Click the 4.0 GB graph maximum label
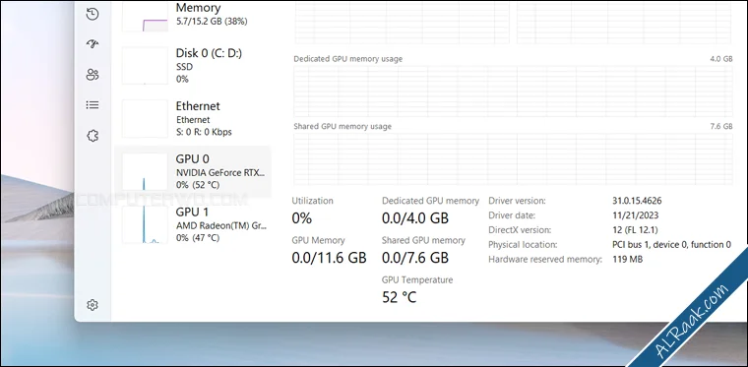This screenshot has width=748, height=367. pyautogui.click(x=720, y=59)
